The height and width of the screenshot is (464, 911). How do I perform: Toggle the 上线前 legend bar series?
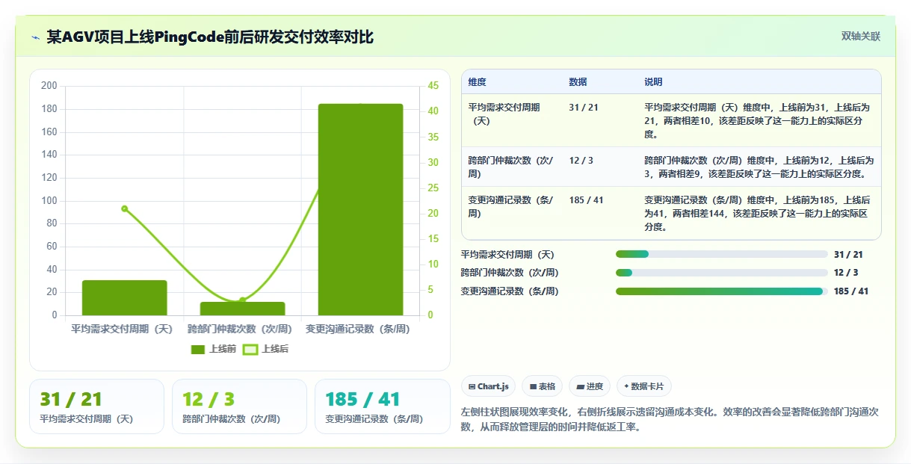214,349
